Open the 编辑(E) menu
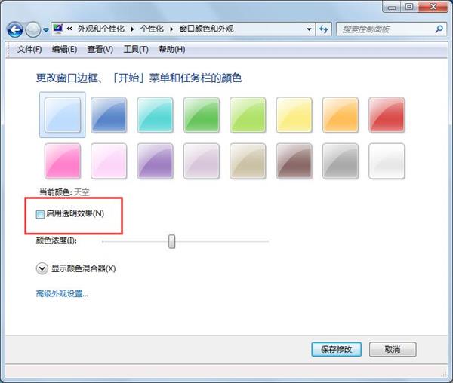Viewport: 453px width, 383px height. 64,49
